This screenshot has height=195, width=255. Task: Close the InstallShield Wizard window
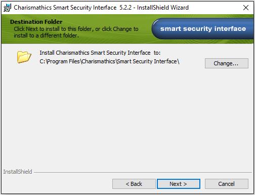[246, 8]
